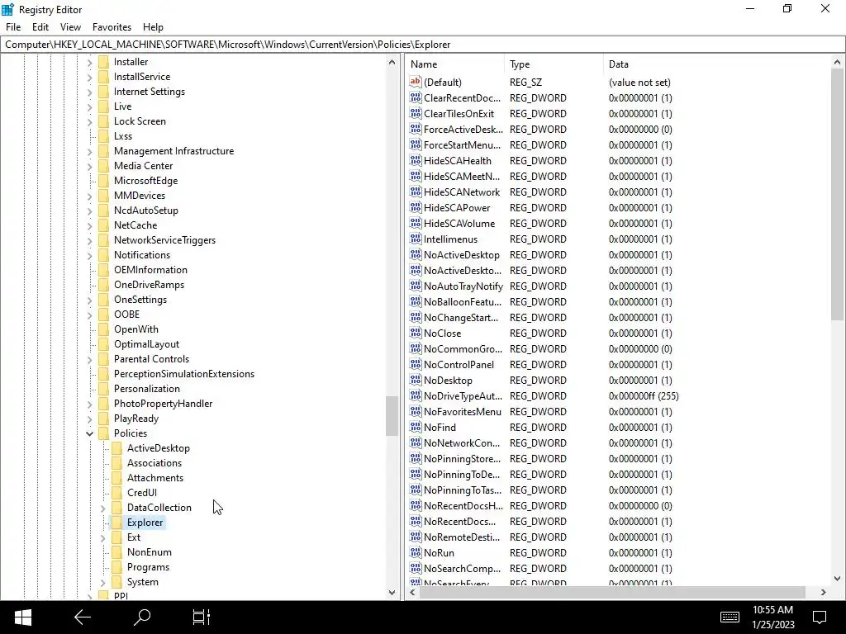Open the File menu

(13, 27)
